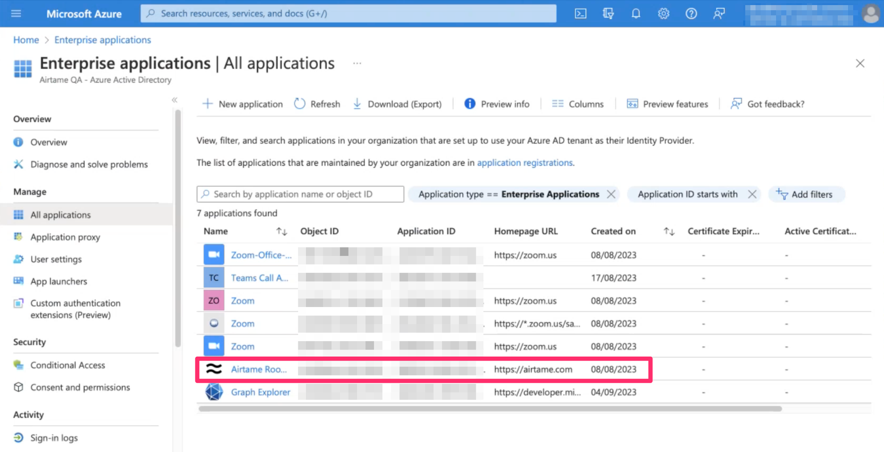Click the Sign-in logs icon

[x=18, y=438]
